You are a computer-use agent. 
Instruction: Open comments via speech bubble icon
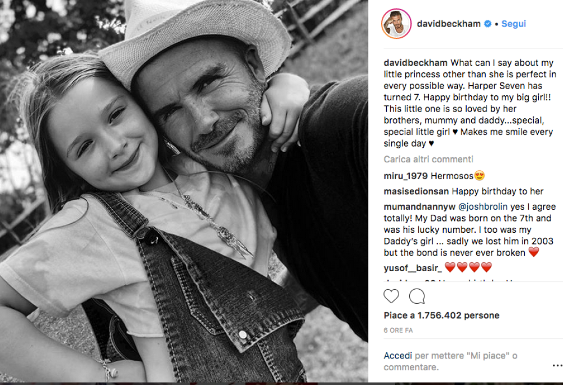pyautogui.click(x=417, y=296)
